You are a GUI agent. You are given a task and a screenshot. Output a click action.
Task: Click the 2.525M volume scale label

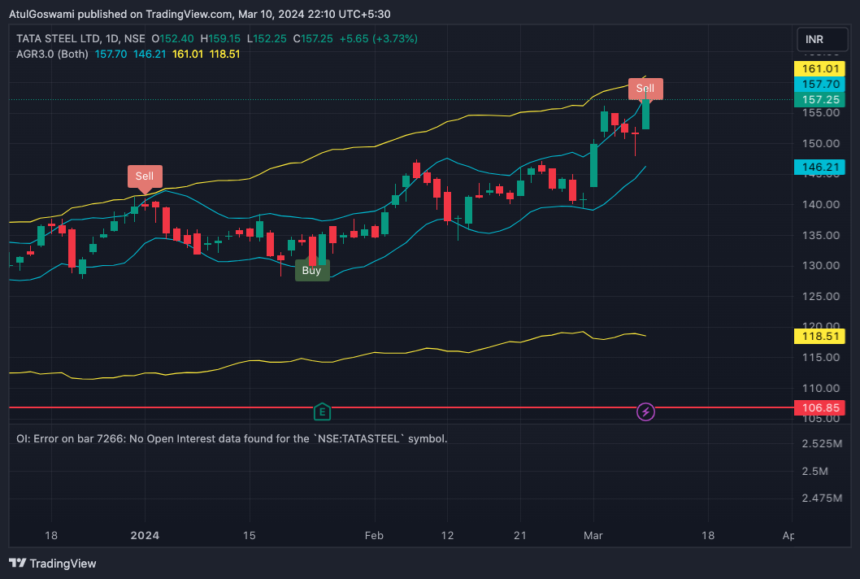point(822,443)
